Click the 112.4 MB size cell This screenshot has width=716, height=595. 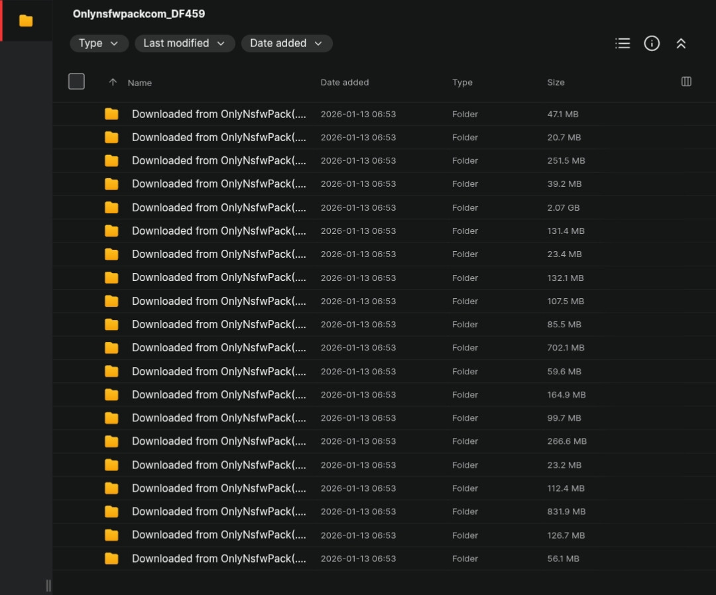(x=566, y=488)
